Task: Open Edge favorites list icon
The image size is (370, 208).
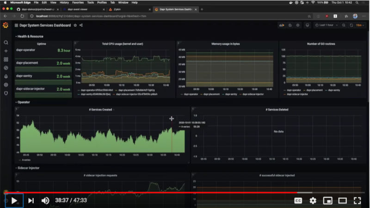Action: [x=346, y=16]
